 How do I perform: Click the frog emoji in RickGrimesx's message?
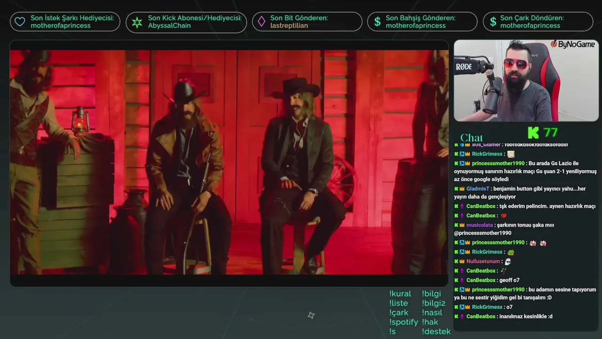click(x=511, y=252)
